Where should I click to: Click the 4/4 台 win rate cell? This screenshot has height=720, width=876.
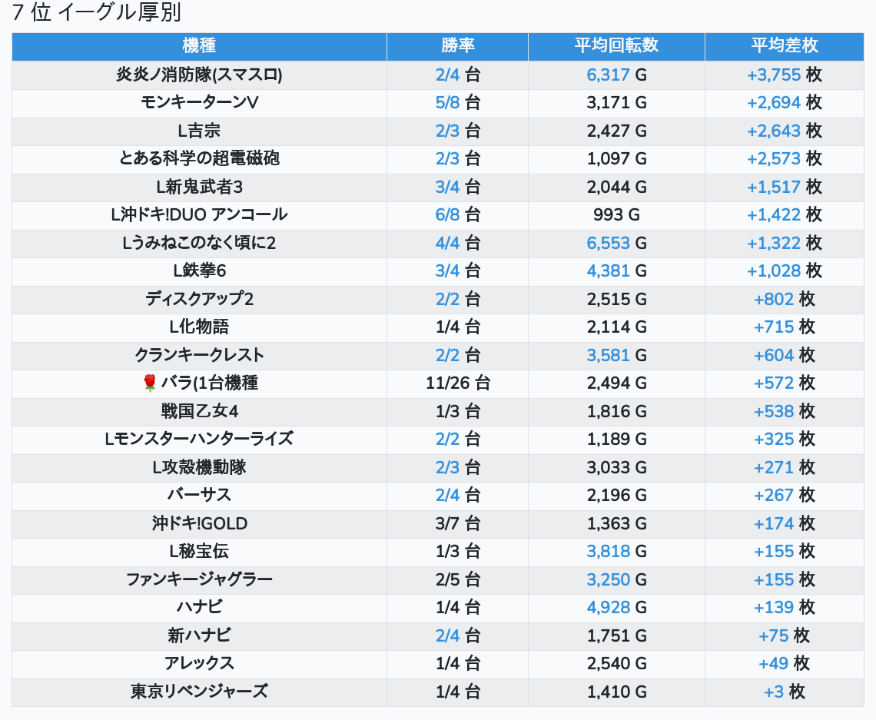[x=457, y=243]
